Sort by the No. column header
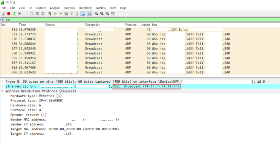This screenshot has height=142, width=280. click(x=9, y=25)
